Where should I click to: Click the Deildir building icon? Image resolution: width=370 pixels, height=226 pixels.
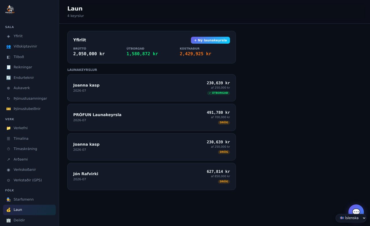[x=8, y=220]
